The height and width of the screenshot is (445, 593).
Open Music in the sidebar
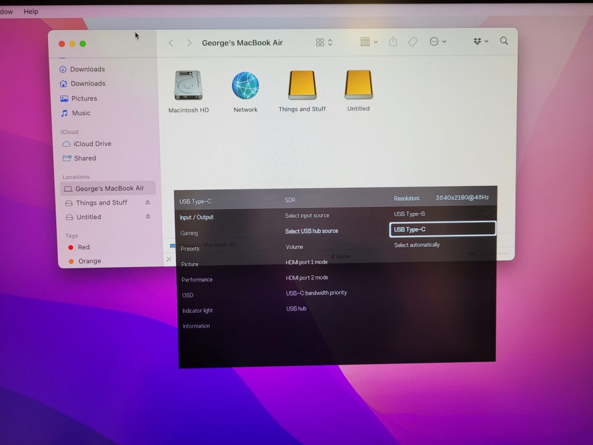[76, 113]
